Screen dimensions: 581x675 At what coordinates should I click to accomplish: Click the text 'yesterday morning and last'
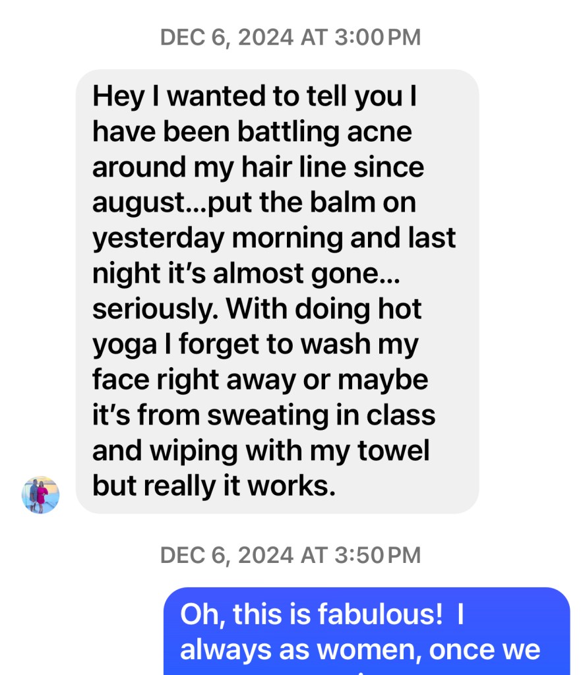click(274, 238)
